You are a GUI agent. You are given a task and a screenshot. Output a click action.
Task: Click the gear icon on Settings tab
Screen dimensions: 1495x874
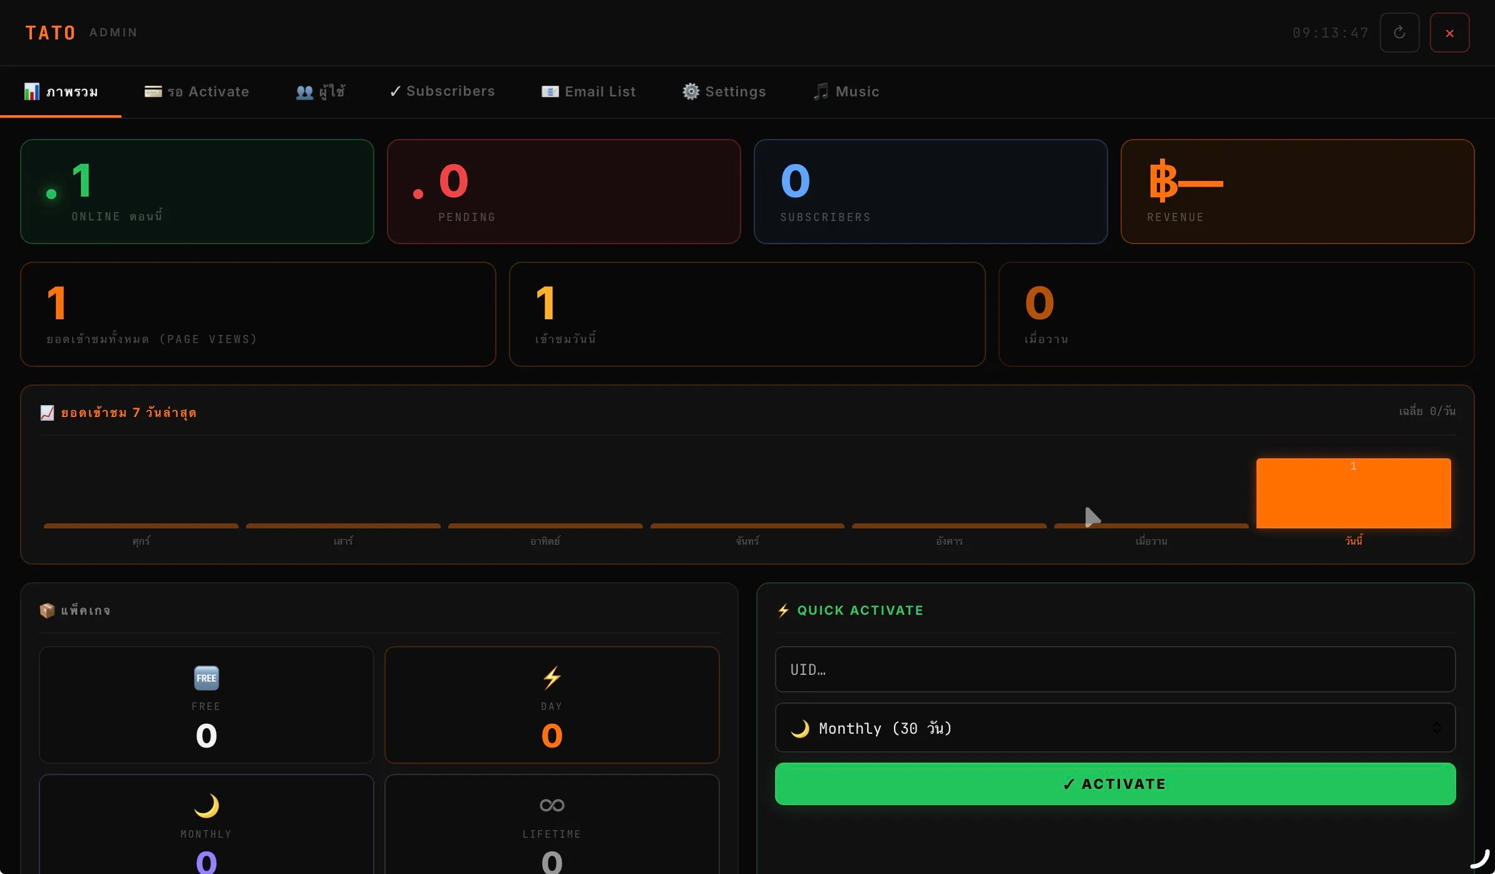pos(691,91)
